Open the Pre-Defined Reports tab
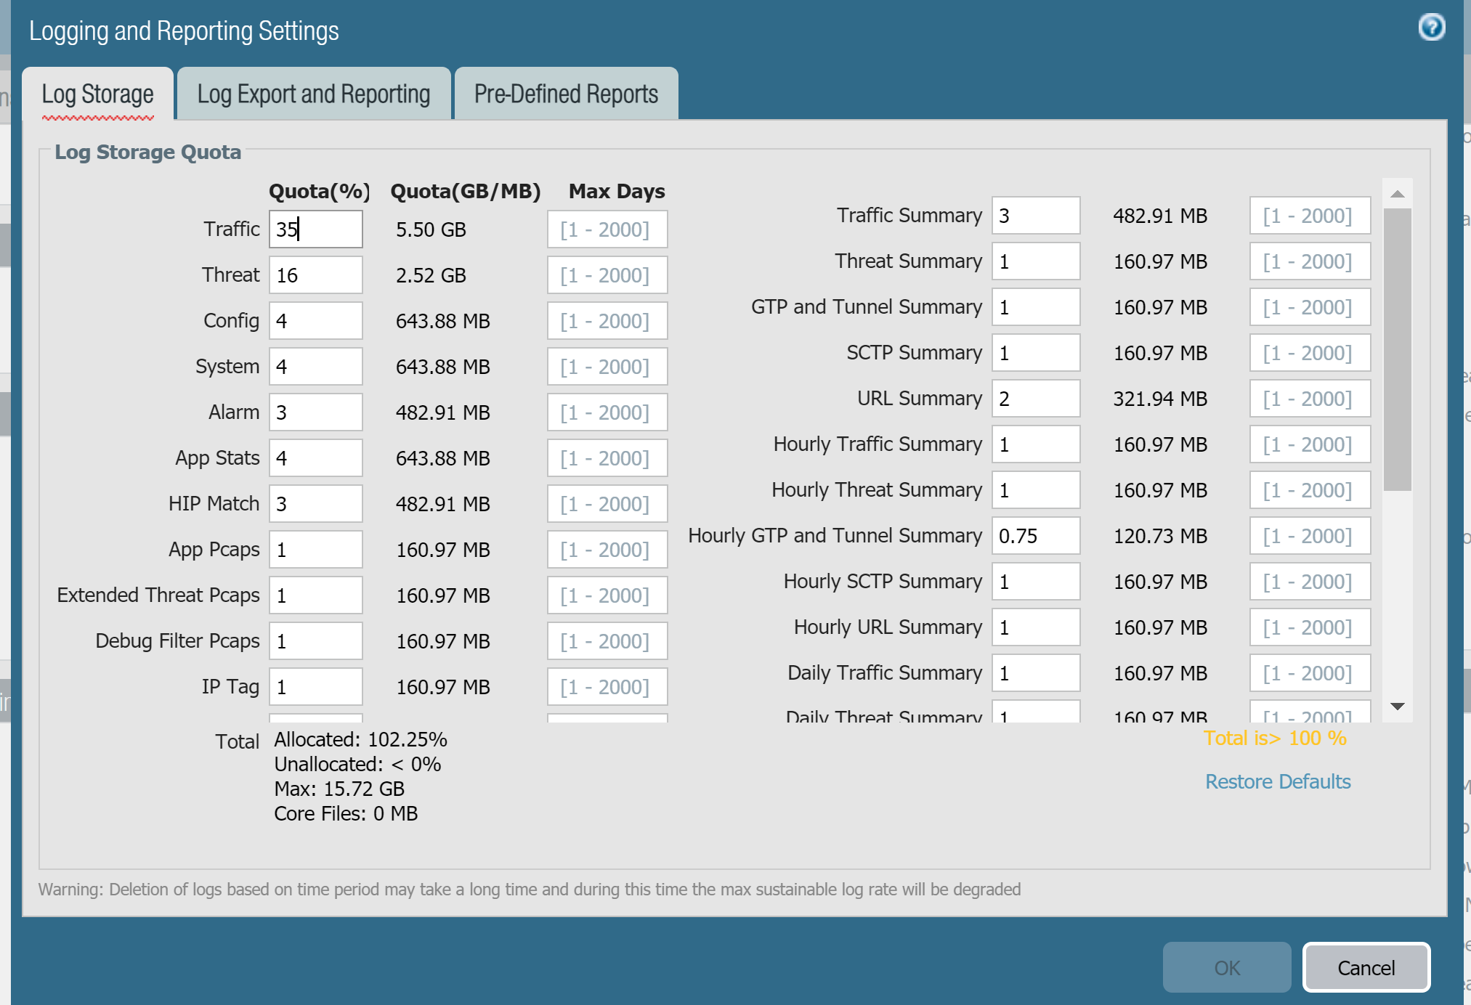 [566, 94]
